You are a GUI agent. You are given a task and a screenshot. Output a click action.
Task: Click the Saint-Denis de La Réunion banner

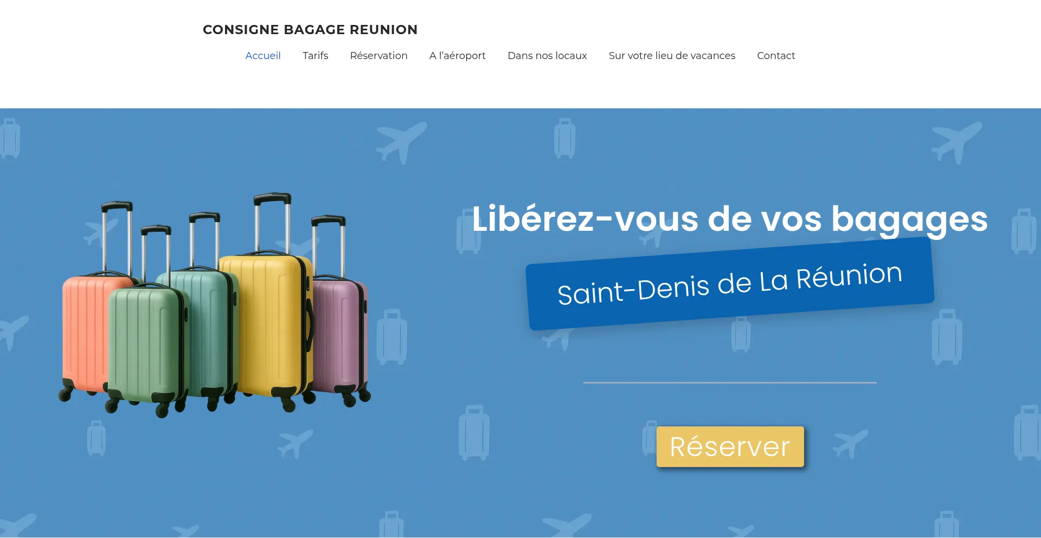click(730, 283)
